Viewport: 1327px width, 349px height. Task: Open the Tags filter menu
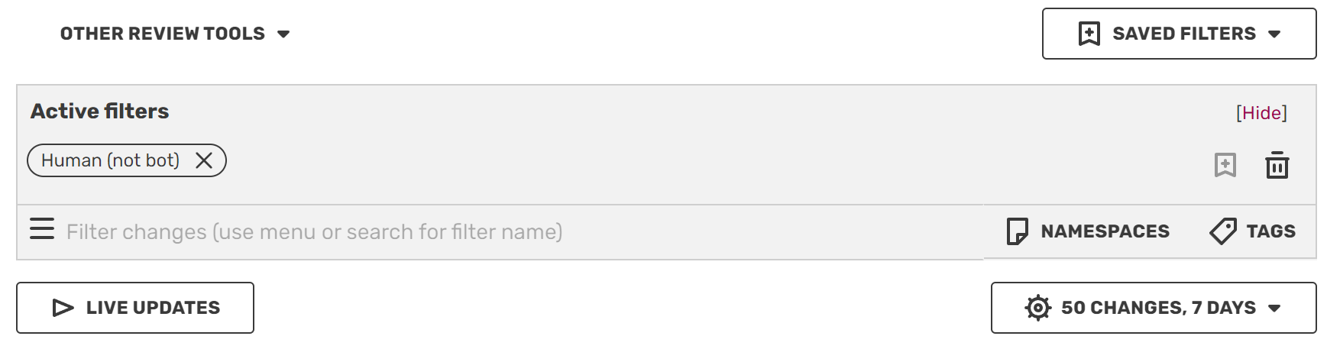(x=1270, y=231)
